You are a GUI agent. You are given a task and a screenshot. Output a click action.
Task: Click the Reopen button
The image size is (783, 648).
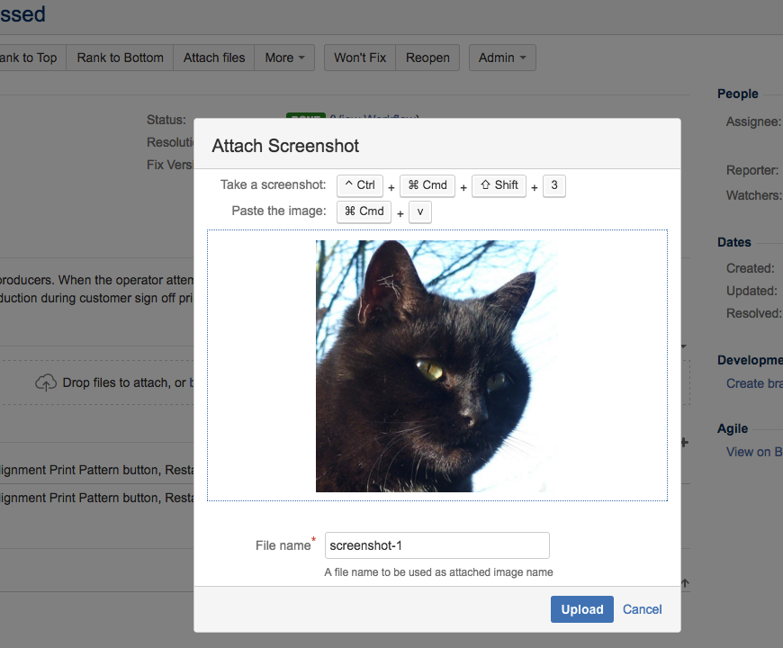point(427,58)
